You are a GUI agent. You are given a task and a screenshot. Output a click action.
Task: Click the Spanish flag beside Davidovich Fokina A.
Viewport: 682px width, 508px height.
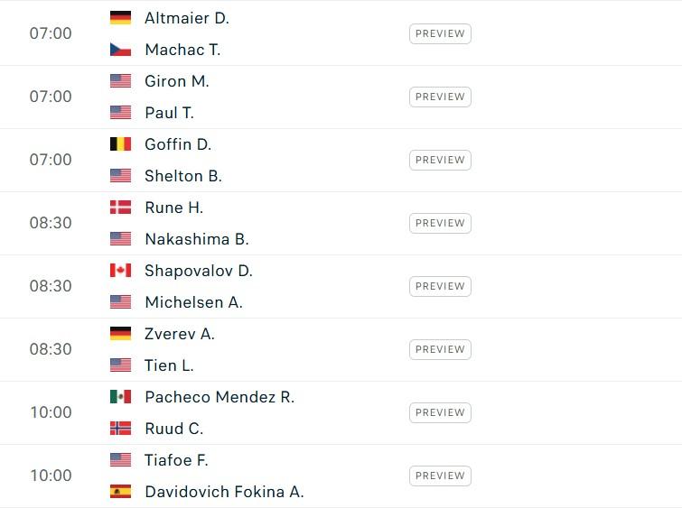pyautogui.click(x=120, y=492)
